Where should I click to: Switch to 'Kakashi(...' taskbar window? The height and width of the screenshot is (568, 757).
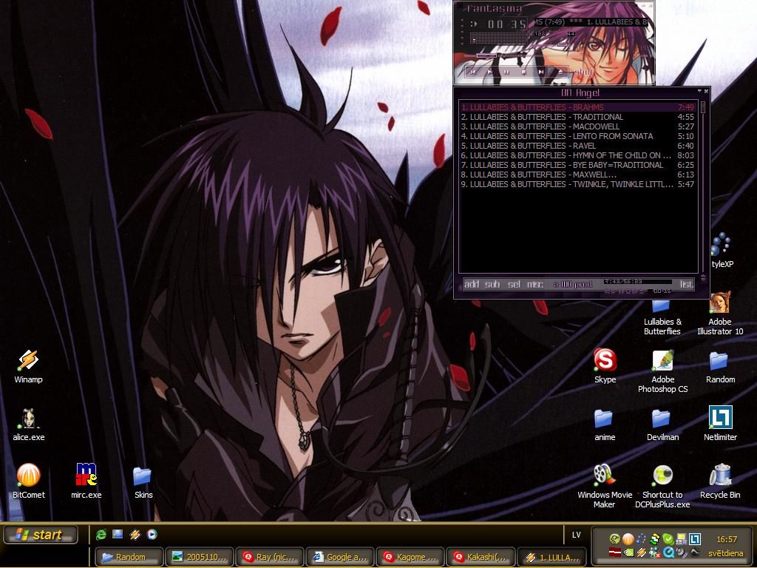pyautogui.click(x=481, y=557)
